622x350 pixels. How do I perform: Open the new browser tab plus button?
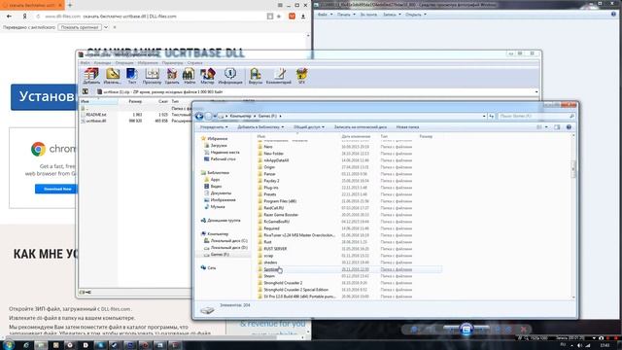point(70,5)
